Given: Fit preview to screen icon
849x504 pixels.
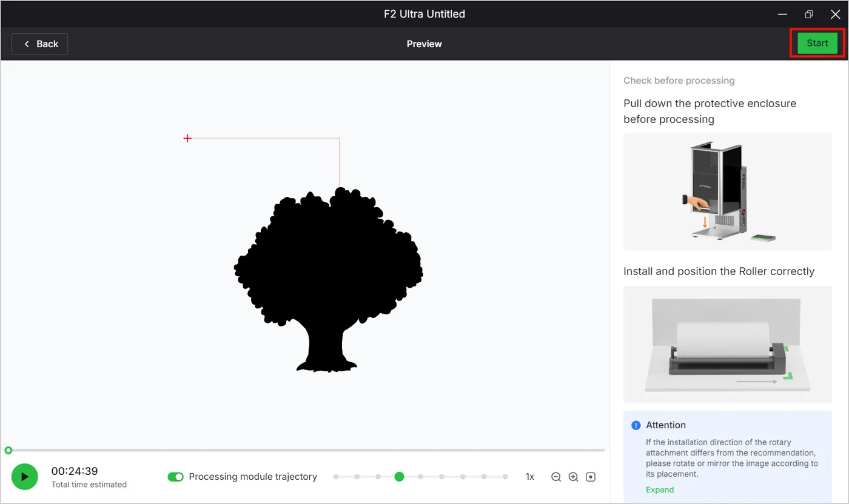Looking at the screenshot, I should tap(591, 477).
